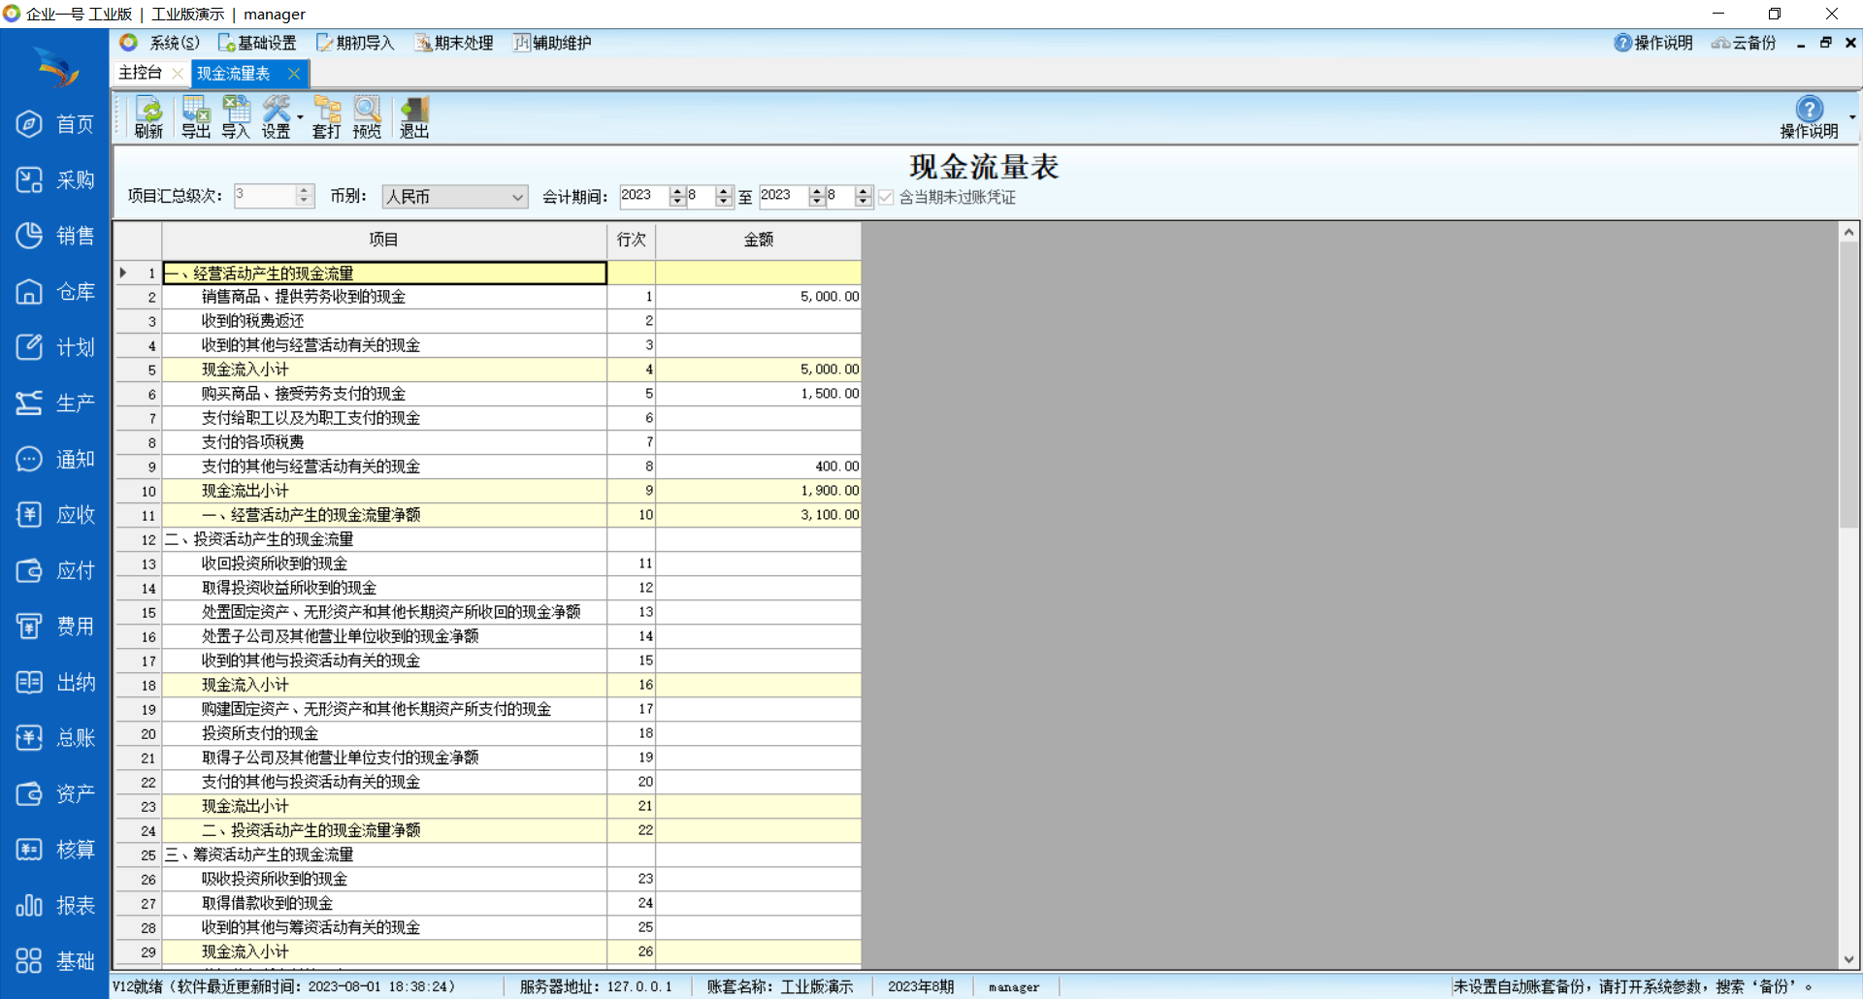Click the 云备份 button
The height and width of the screenshot is (999, 1863).
click(x=1744, y=43)
